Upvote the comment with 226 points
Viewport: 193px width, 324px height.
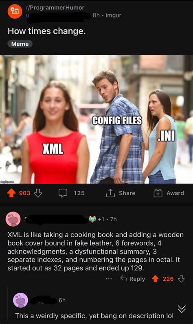click(x=155, y=279)
